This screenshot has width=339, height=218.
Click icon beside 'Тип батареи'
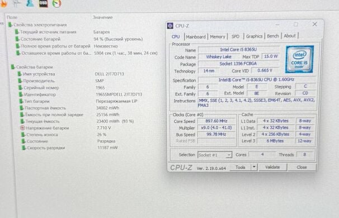point(21,101)
